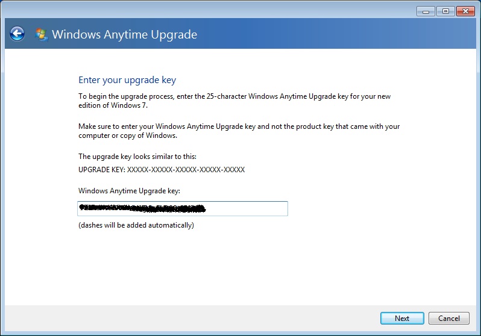Go back with the blue arrow button
481x336 pixels.
[17, 34]
